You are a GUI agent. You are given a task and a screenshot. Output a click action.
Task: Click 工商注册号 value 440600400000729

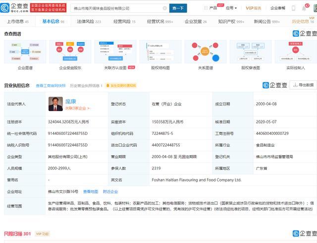pyautogui.click(x=272, y=133)
